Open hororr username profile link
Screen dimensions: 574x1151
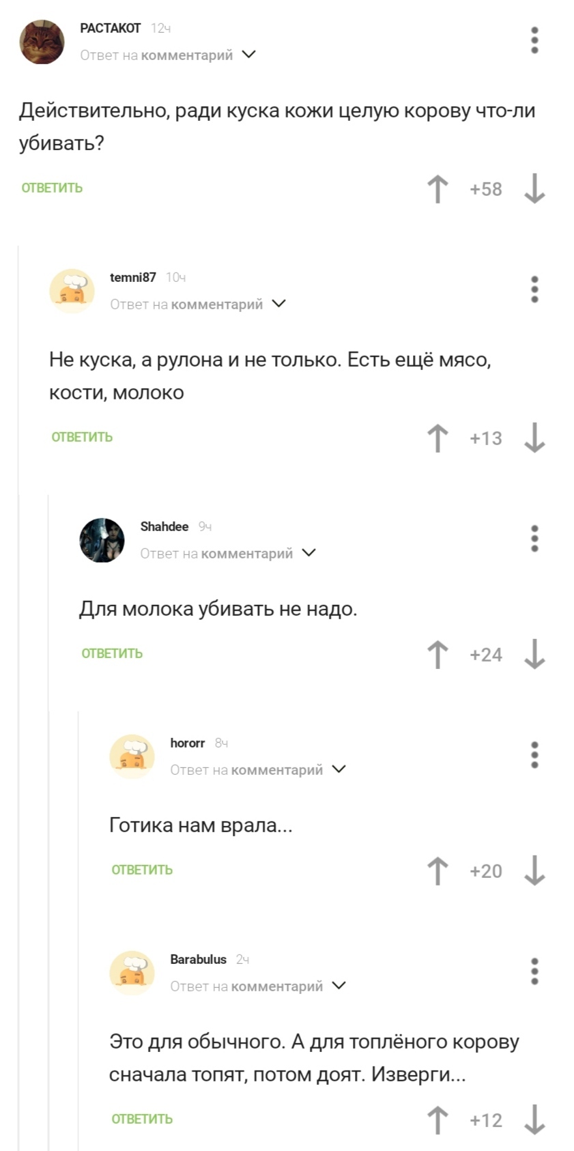coord(188,743)
